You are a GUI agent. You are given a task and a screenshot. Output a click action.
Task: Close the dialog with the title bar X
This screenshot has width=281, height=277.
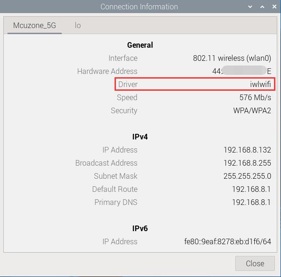pos(273,7)
